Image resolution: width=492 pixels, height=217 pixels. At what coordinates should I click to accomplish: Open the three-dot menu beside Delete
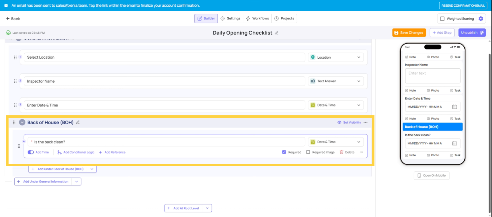pos(361,152)
